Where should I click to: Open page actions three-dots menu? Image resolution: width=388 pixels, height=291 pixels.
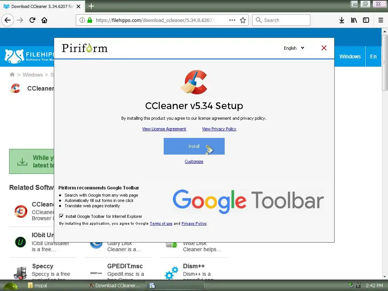point(232,20)
